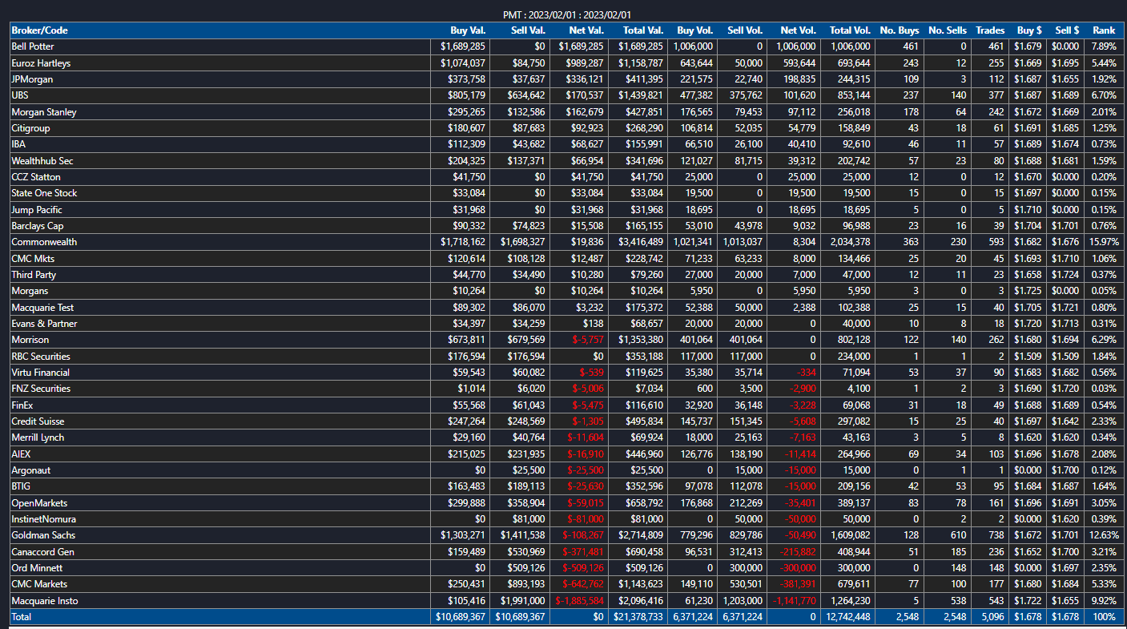
Task: Sort by the No. Buys column header
Action: 900,30
